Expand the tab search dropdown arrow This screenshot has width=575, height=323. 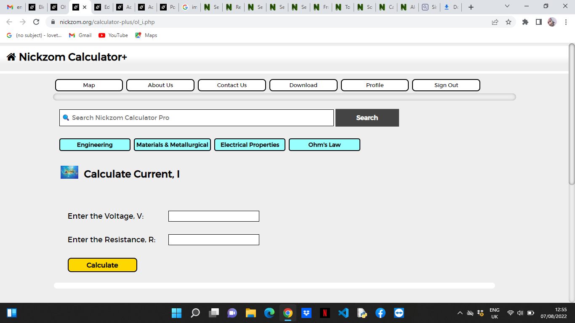[507, 7]
